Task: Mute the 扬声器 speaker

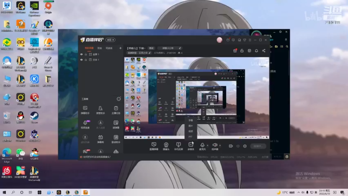Action: [214, 146]
